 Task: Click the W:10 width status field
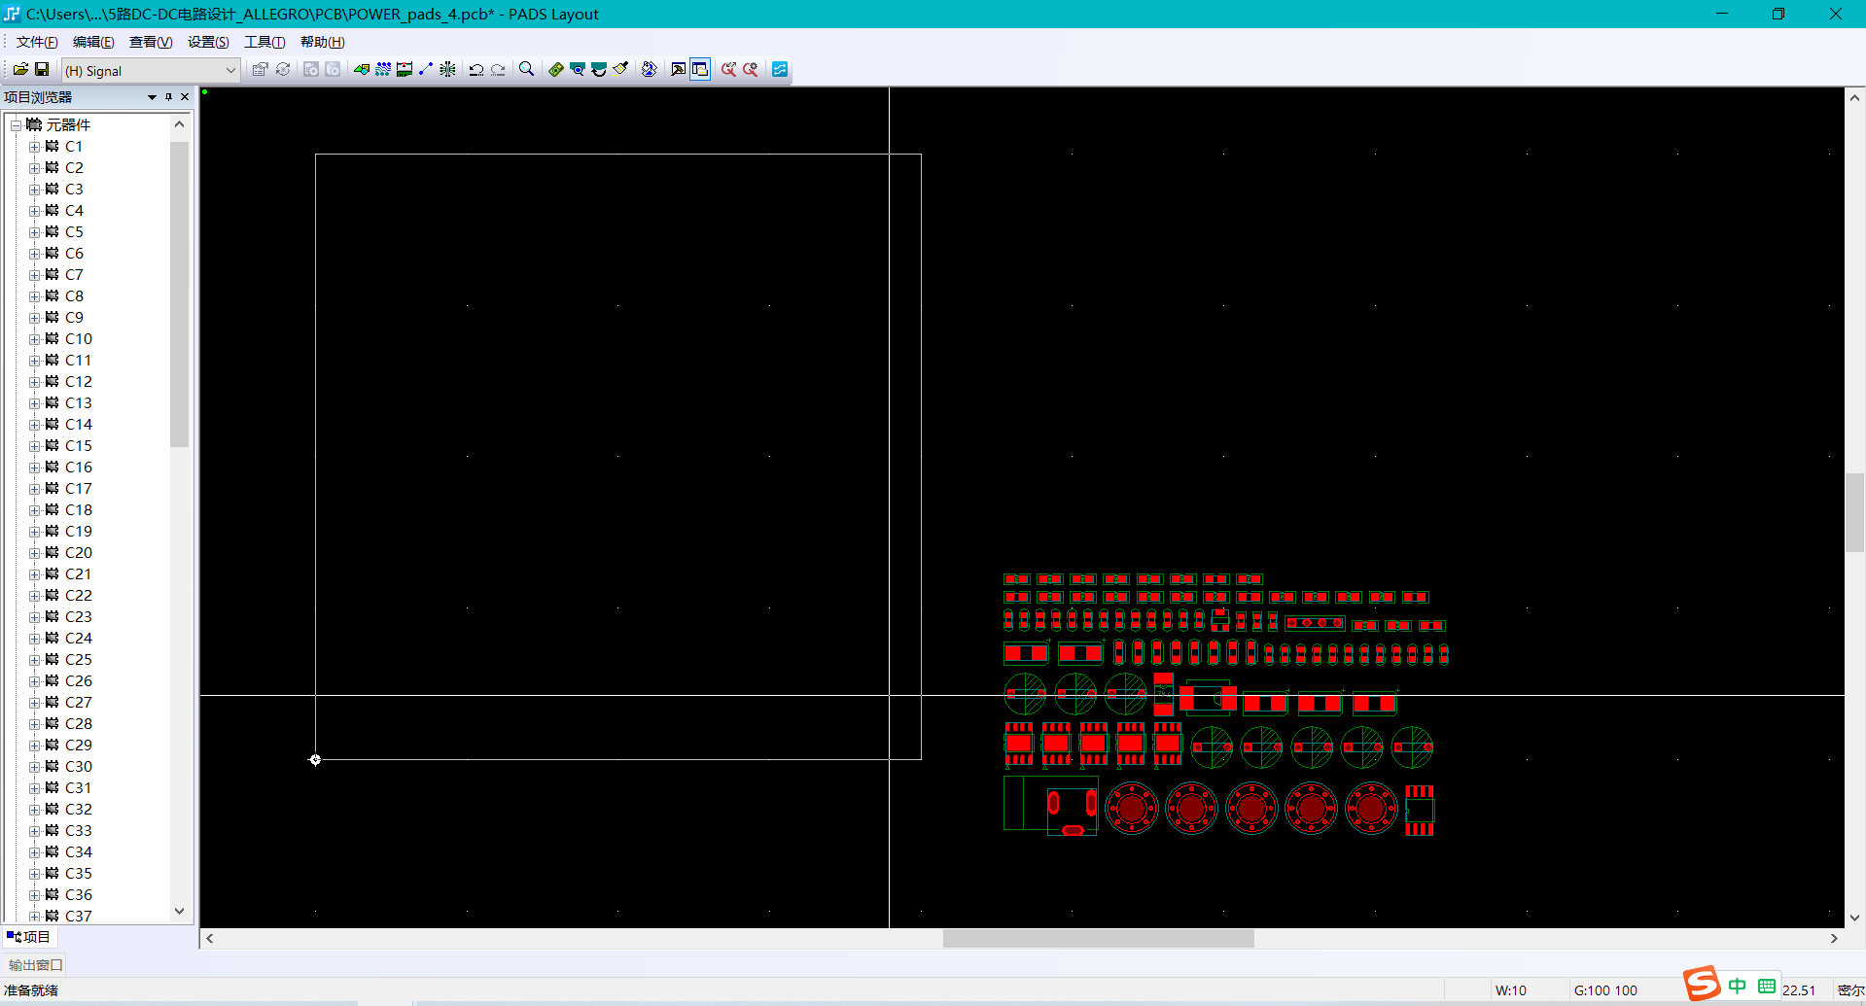1511,990
